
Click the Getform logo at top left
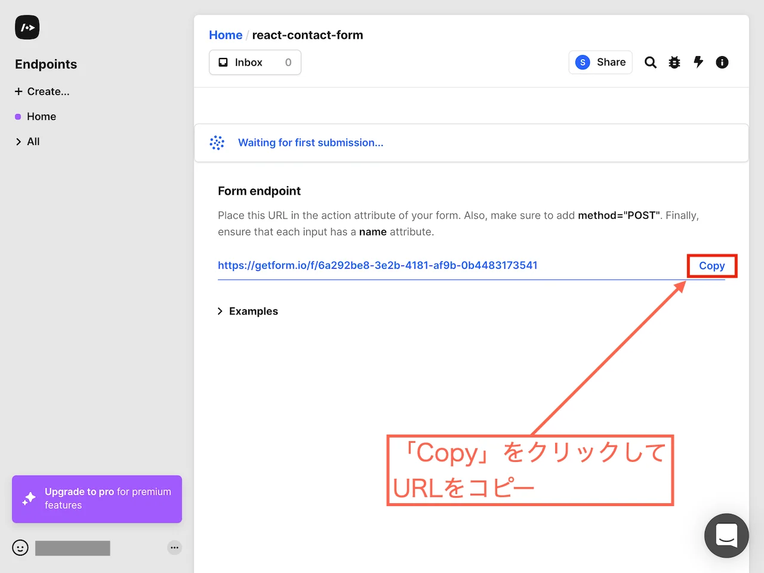click(x=27, y=27)
